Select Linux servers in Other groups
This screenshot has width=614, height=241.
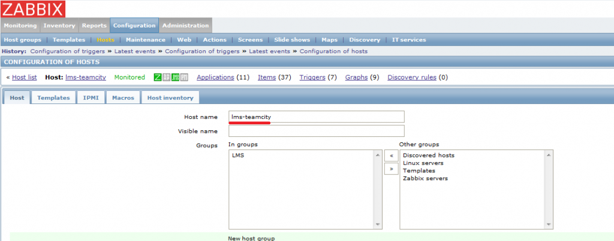(x=423, y=163)
